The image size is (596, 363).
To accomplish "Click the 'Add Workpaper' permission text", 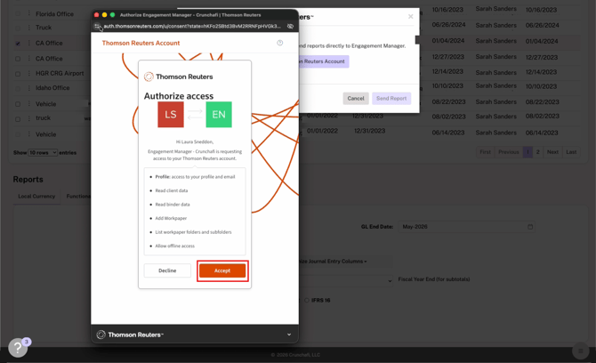I will [x=171, y=218].
